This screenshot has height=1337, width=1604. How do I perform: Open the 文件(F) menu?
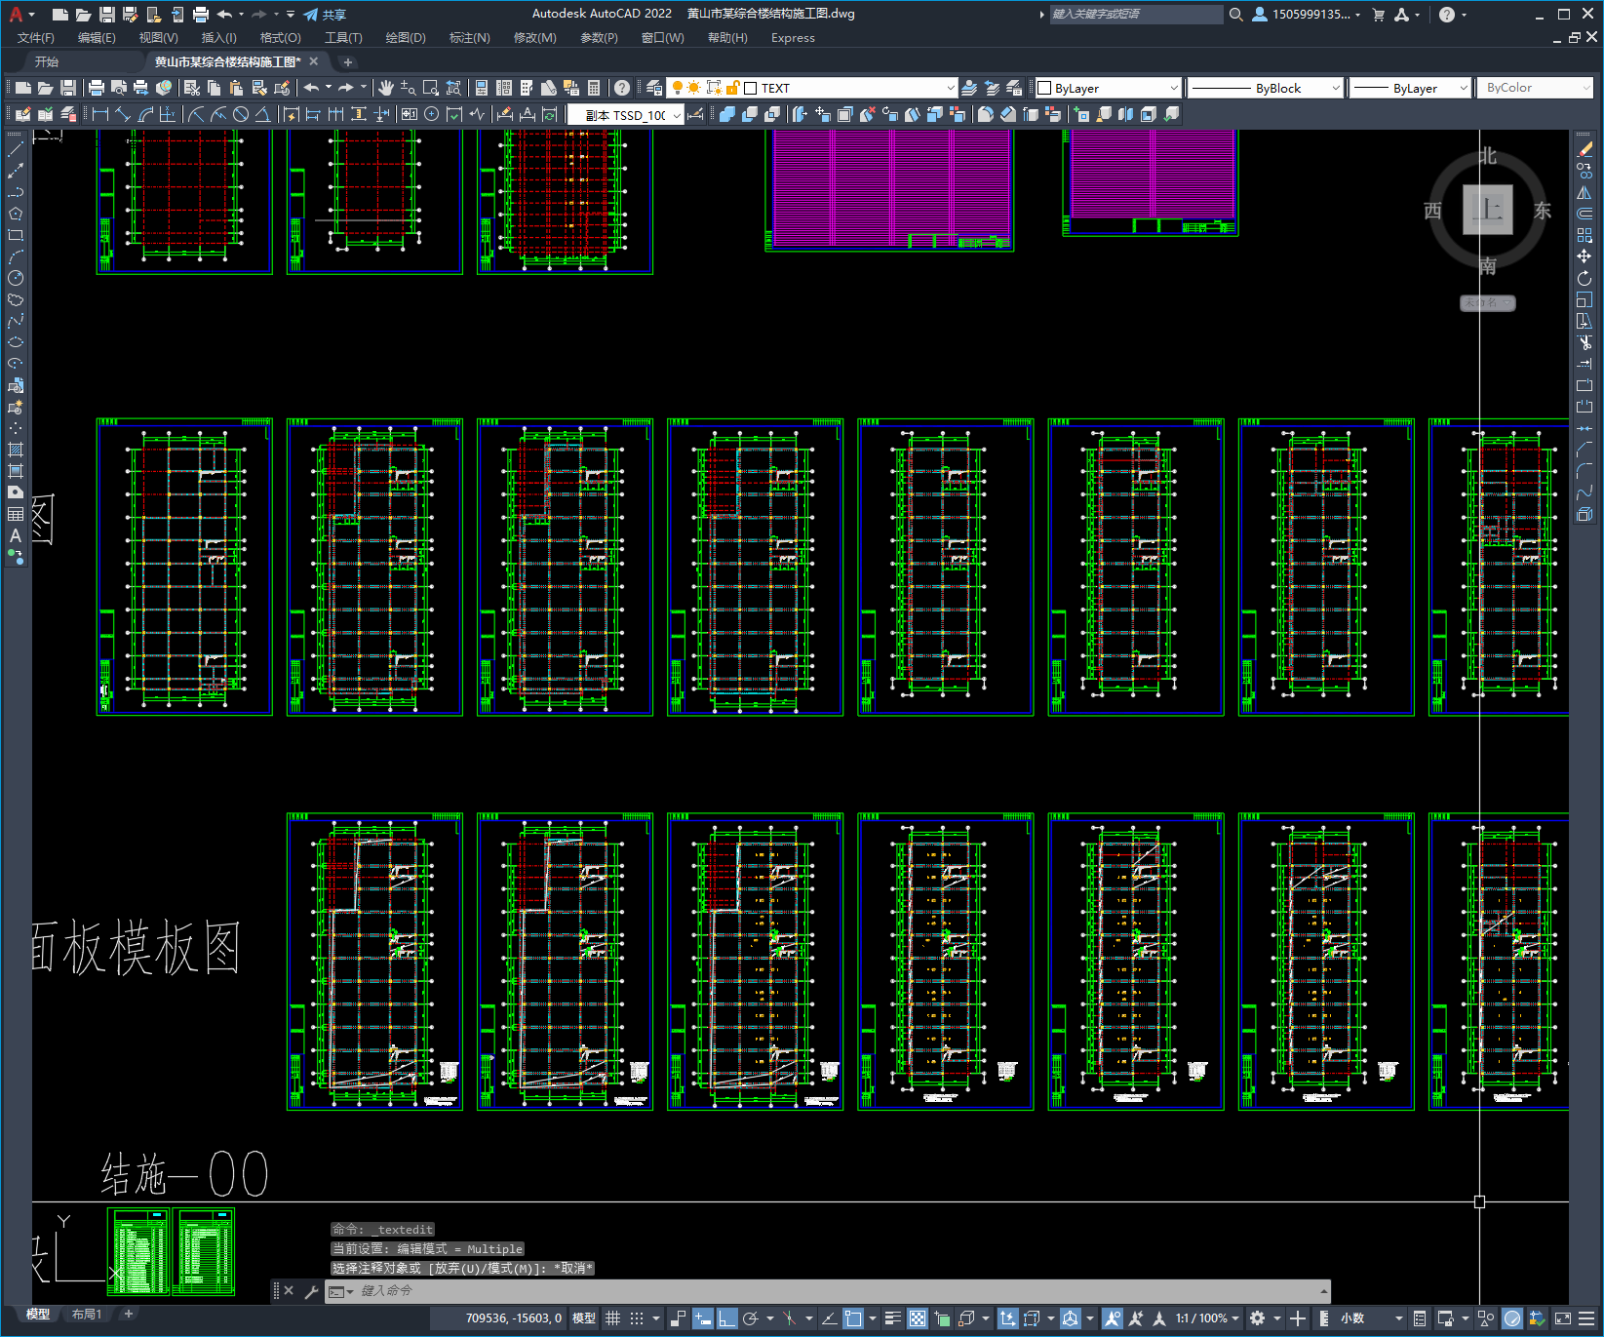point(36,38)
